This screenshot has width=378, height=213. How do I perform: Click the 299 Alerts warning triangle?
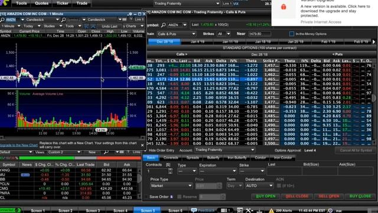(x=271, y=211)
